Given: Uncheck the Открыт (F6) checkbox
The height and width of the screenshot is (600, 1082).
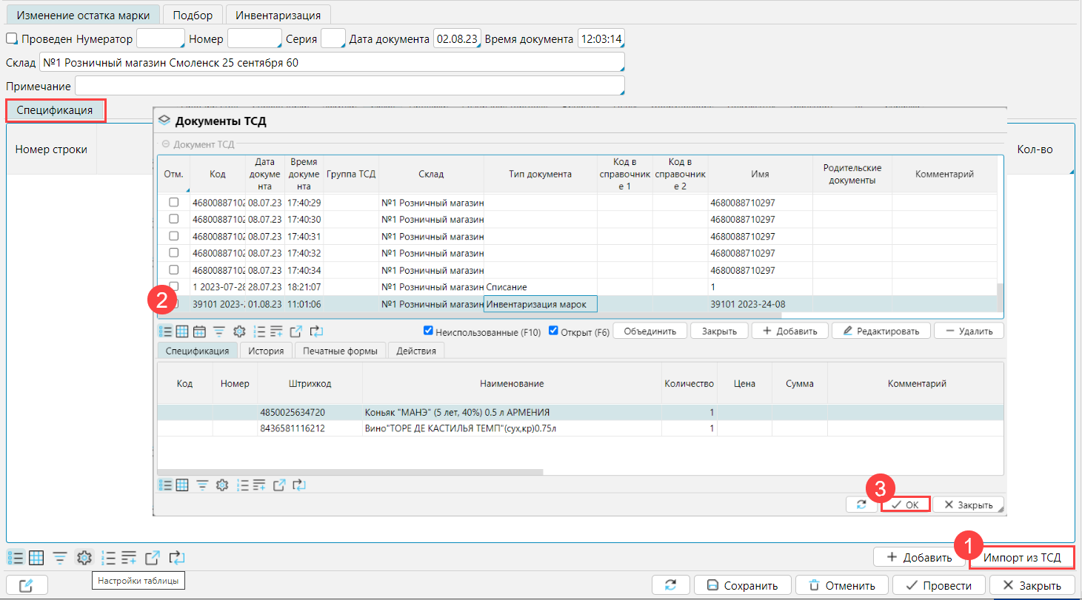Looking at the screenshot, I should [553, 331].
